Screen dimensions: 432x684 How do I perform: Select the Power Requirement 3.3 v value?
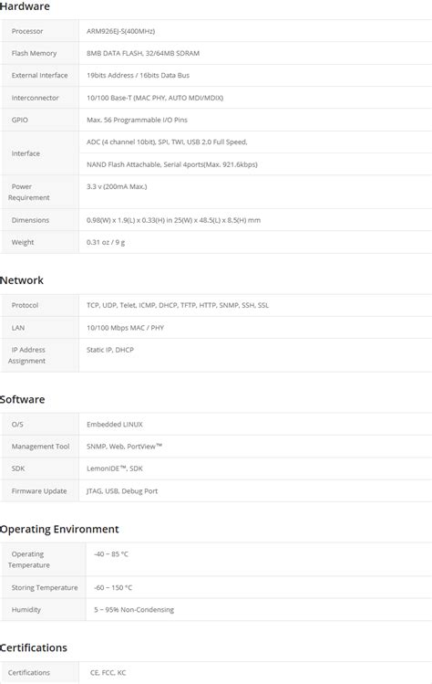[x=117, y=186]
